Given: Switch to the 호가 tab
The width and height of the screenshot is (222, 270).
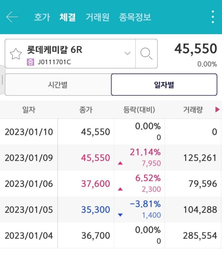Looking at the screenshot, I should [x=42, y=17].
